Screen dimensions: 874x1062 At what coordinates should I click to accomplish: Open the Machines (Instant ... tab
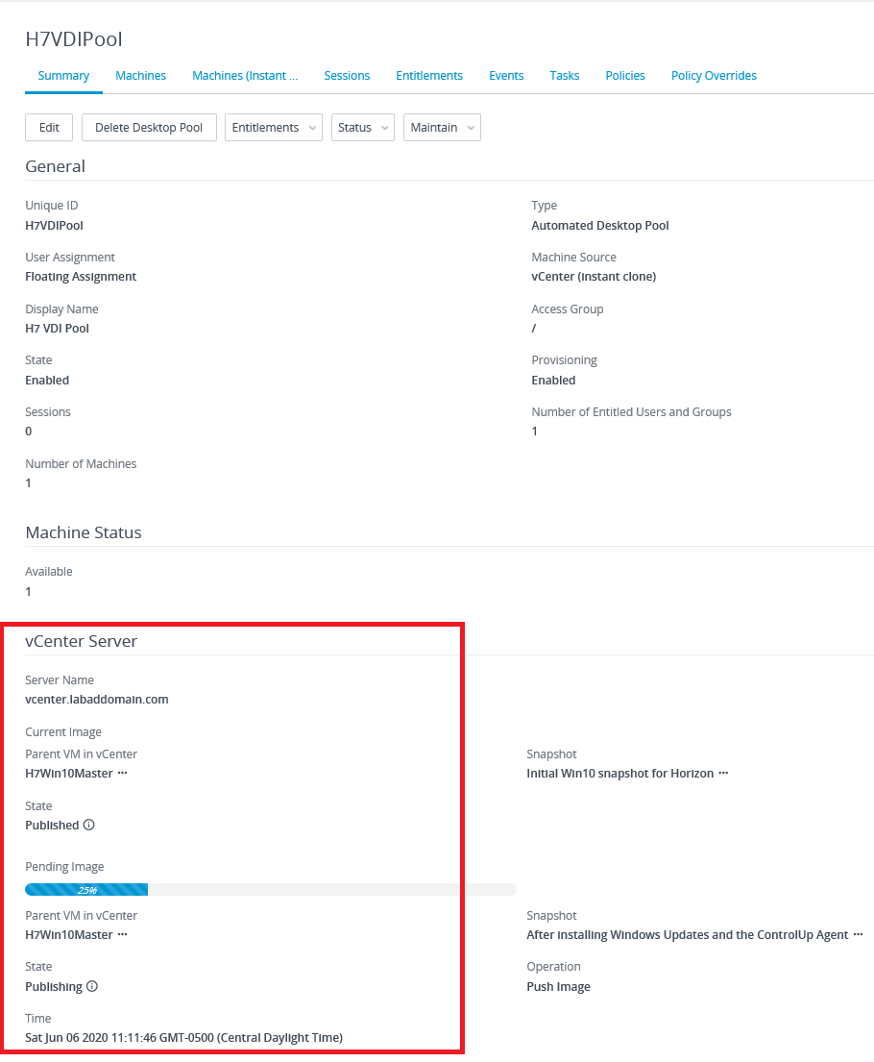click(245, 76)
